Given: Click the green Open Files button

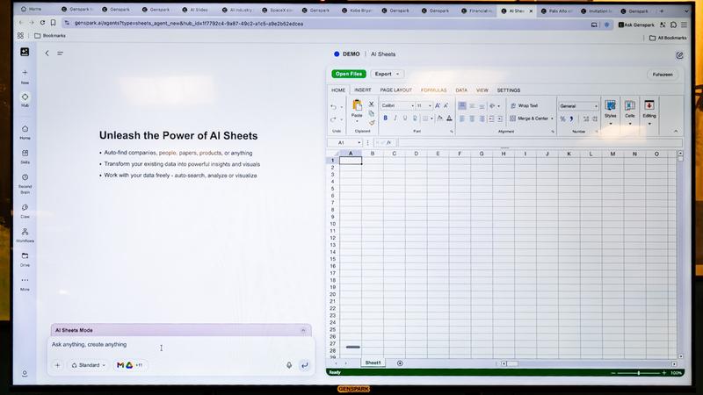Looking at the screenshot, I should point(349,74).
